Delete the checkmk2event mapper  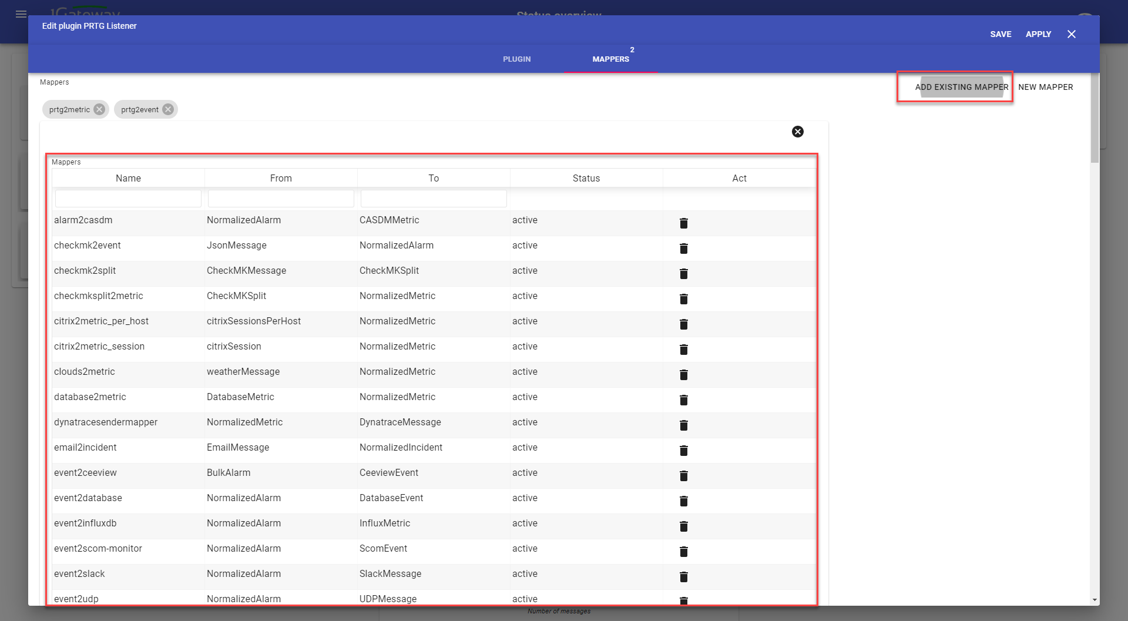[683, 249]
